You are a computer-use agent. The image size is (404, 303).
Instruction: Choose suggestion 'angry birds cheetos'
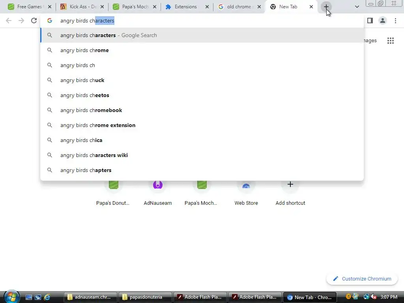(x=202, y=95)
